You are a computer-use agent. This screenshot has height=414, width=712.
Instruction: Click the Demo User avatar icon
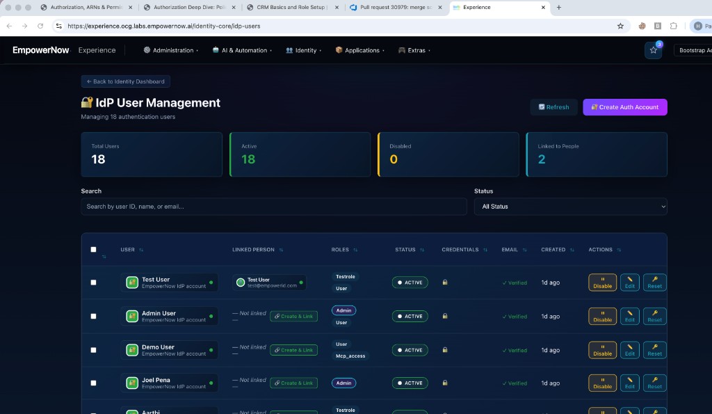pyautogui.click(x=132, y=350)
